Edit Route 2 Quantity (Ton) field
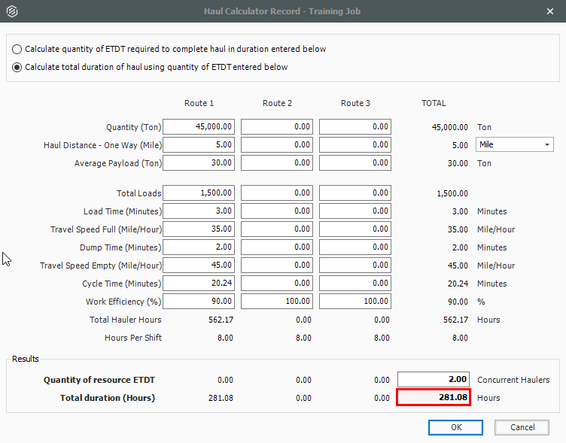Image resolution: width=566 pixels, height=443 pixels. point(278,127)
